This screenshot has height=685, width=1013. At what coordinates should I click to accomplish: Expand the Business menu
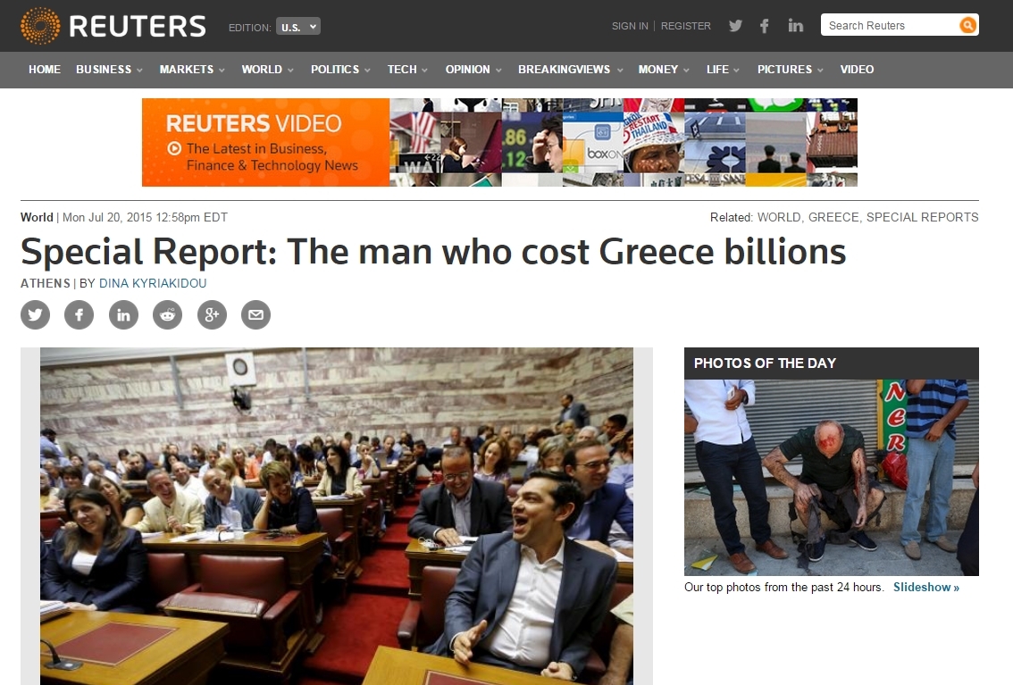coord(109,70)
